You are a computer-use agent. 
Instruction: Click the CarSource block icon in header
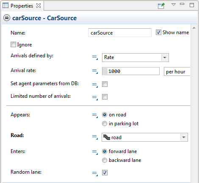(7, 18)
